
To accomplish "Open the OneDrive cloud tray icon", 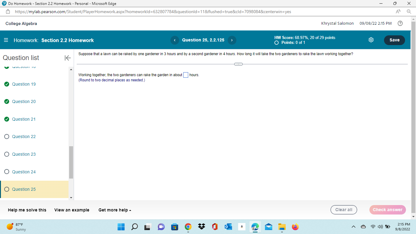I will tap(364, 227).
